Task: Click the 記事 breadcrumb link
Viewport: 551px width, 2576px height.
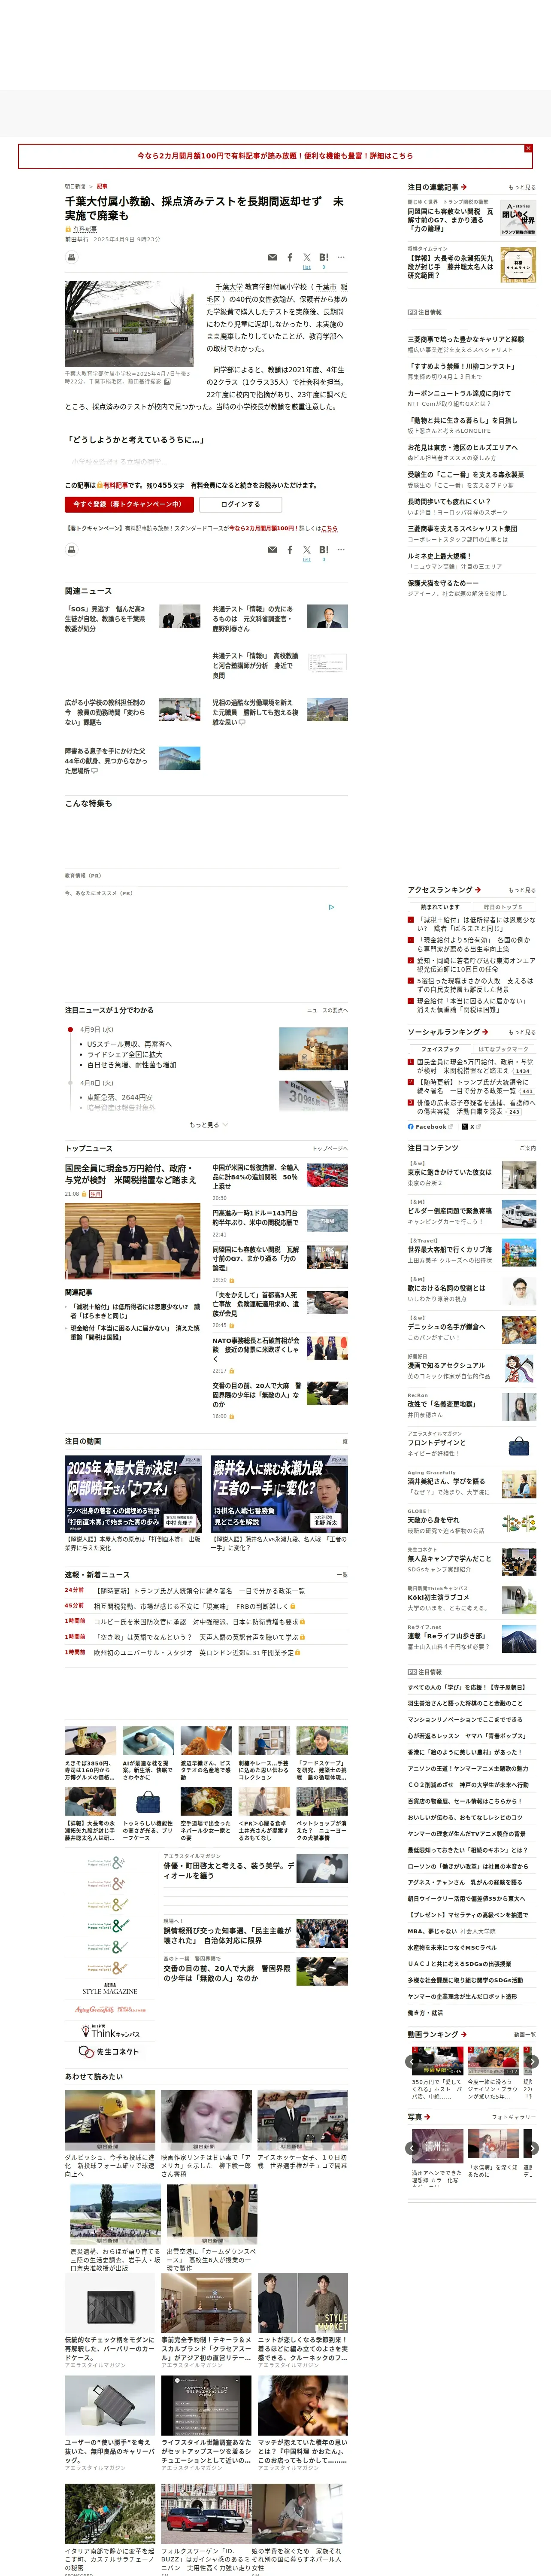Action: point(102,186)
